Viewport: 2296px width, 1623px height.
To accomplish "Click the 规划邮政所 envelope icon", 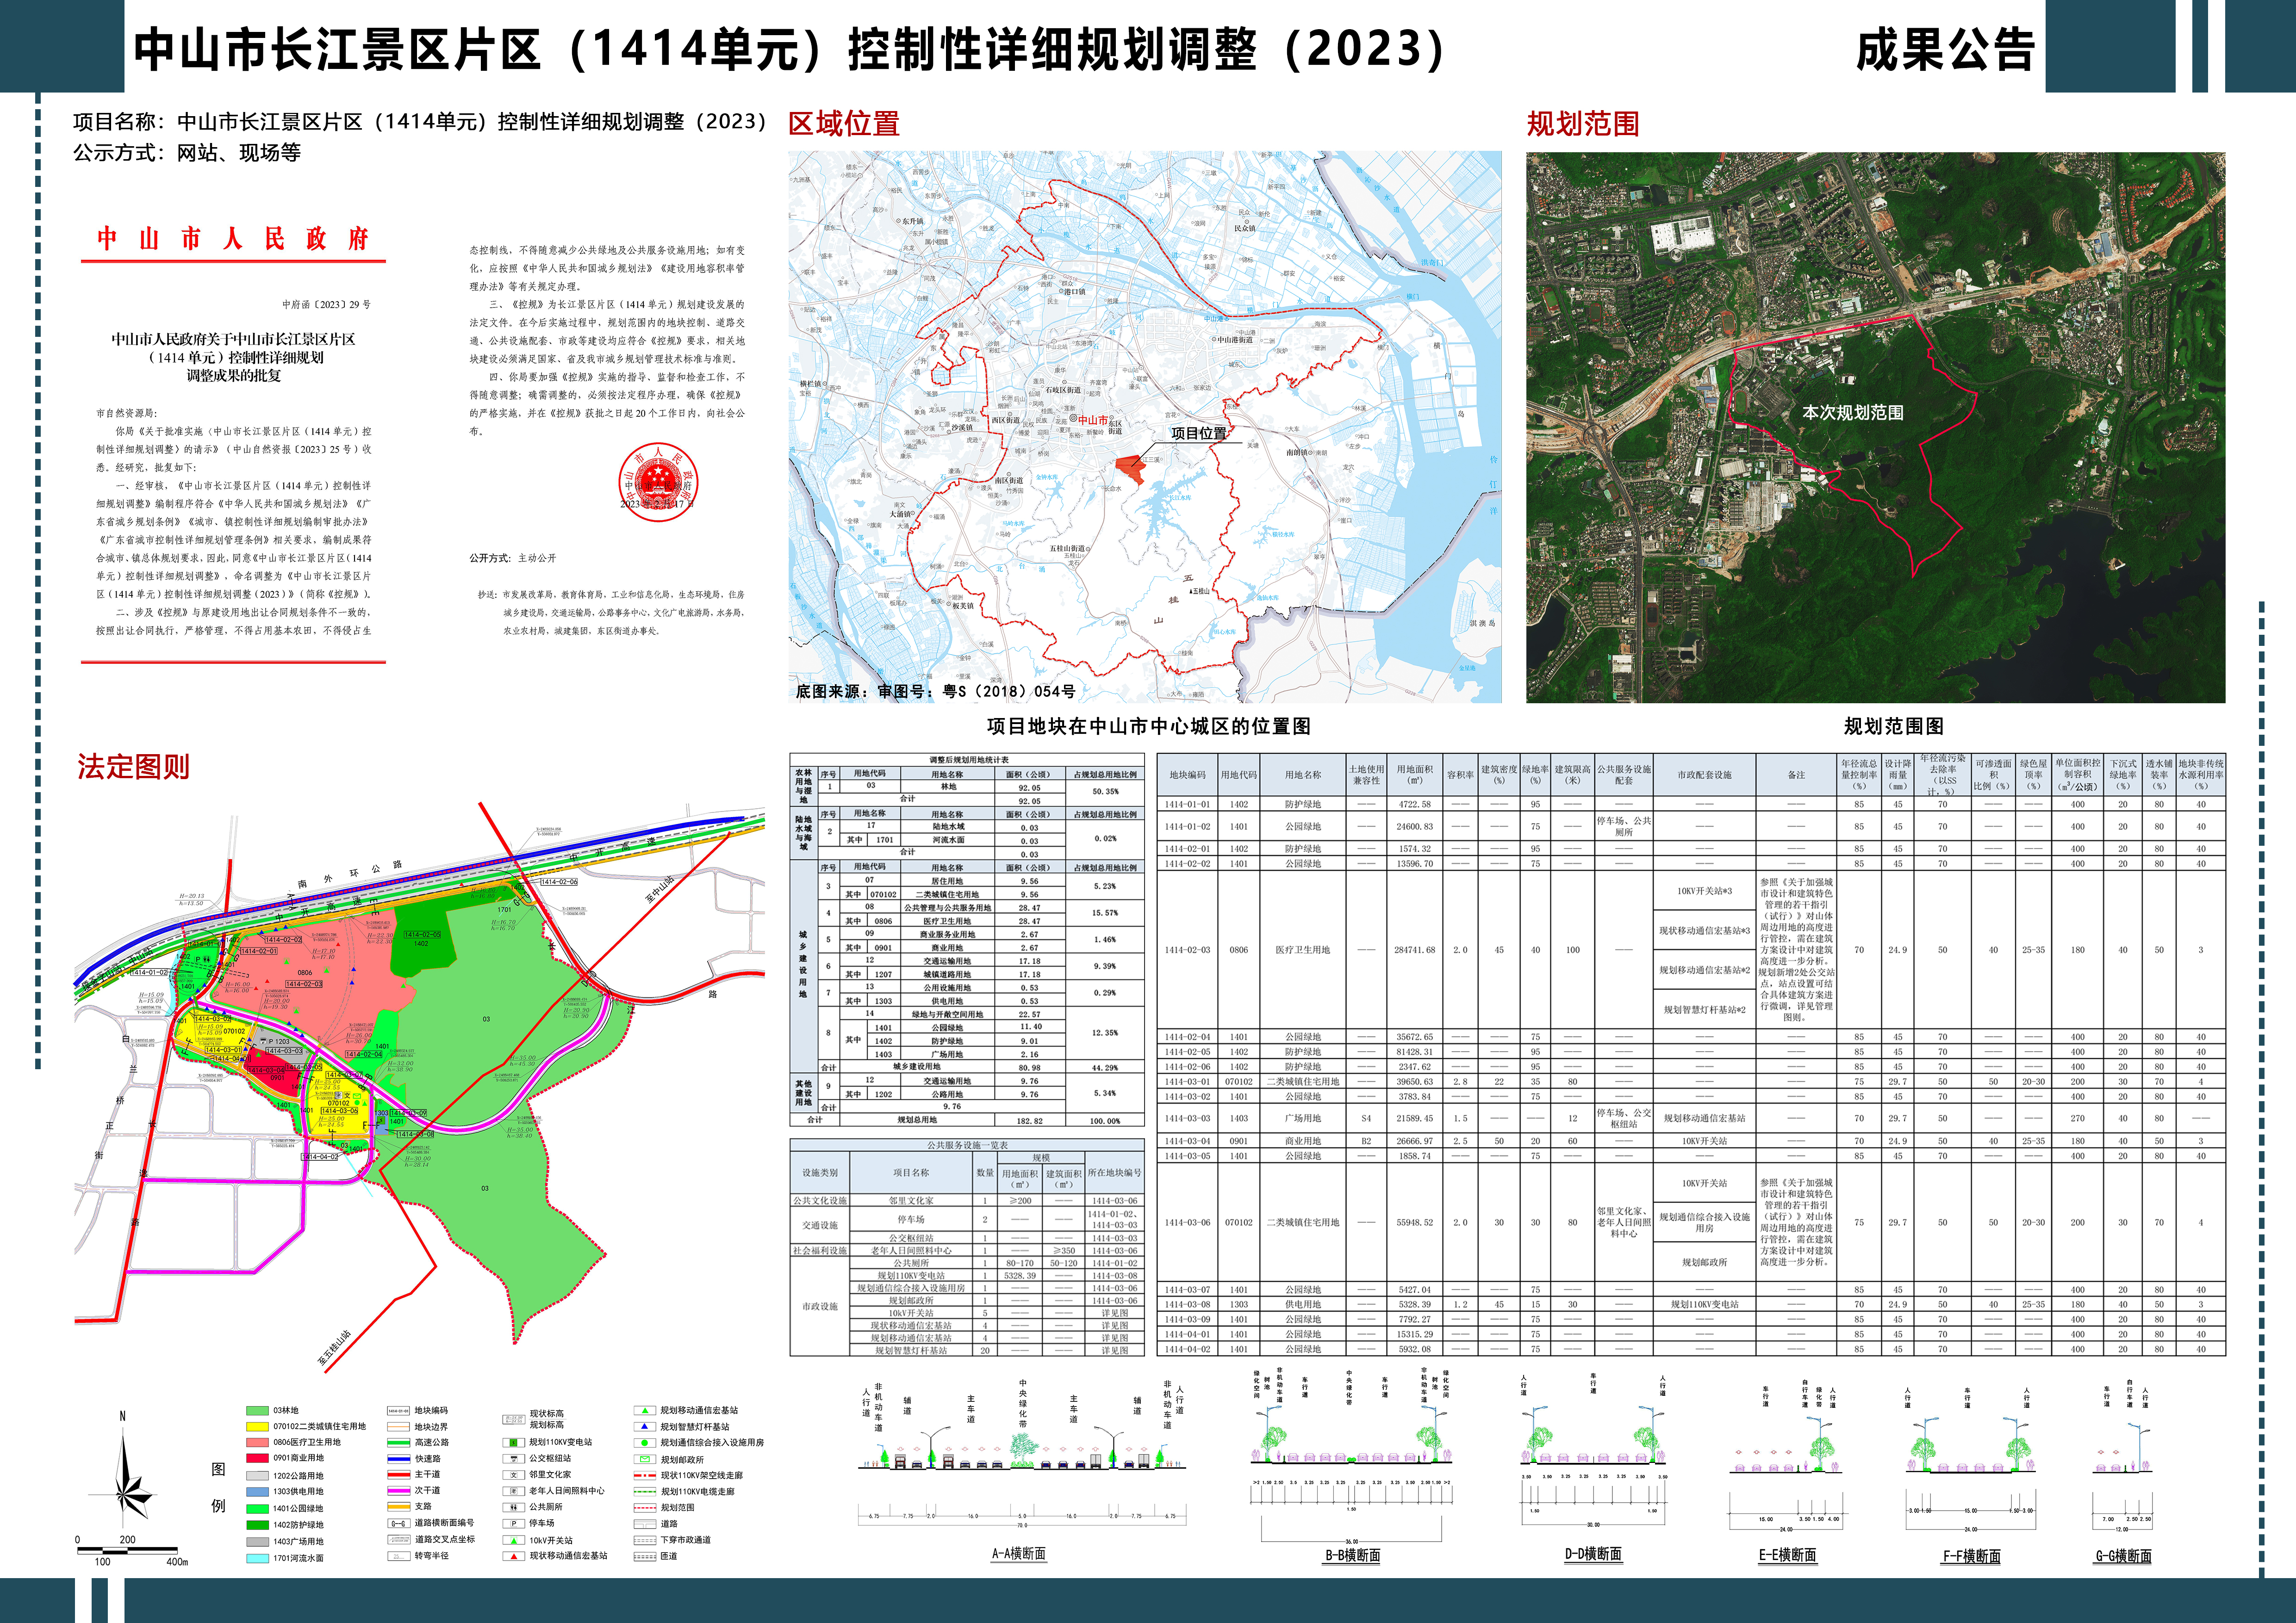I will tap(644, 1459).
